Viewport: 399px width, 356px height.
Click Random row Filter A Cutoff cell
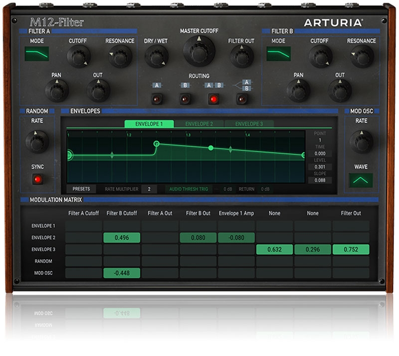click(x=83, y=261)
